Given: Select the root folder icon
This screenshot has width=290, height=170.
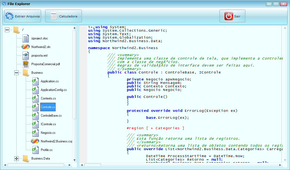Looking at the screenshot, I should pos(16,30).
